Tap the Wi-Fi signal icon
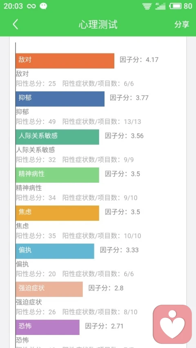 (147, 6)
